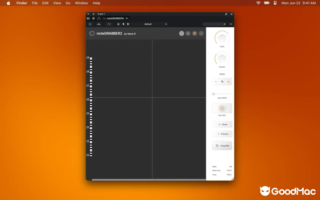320x200 pixels.
Task: Click the 1174.7 note frequency value
Action: (x=229, y=170)
